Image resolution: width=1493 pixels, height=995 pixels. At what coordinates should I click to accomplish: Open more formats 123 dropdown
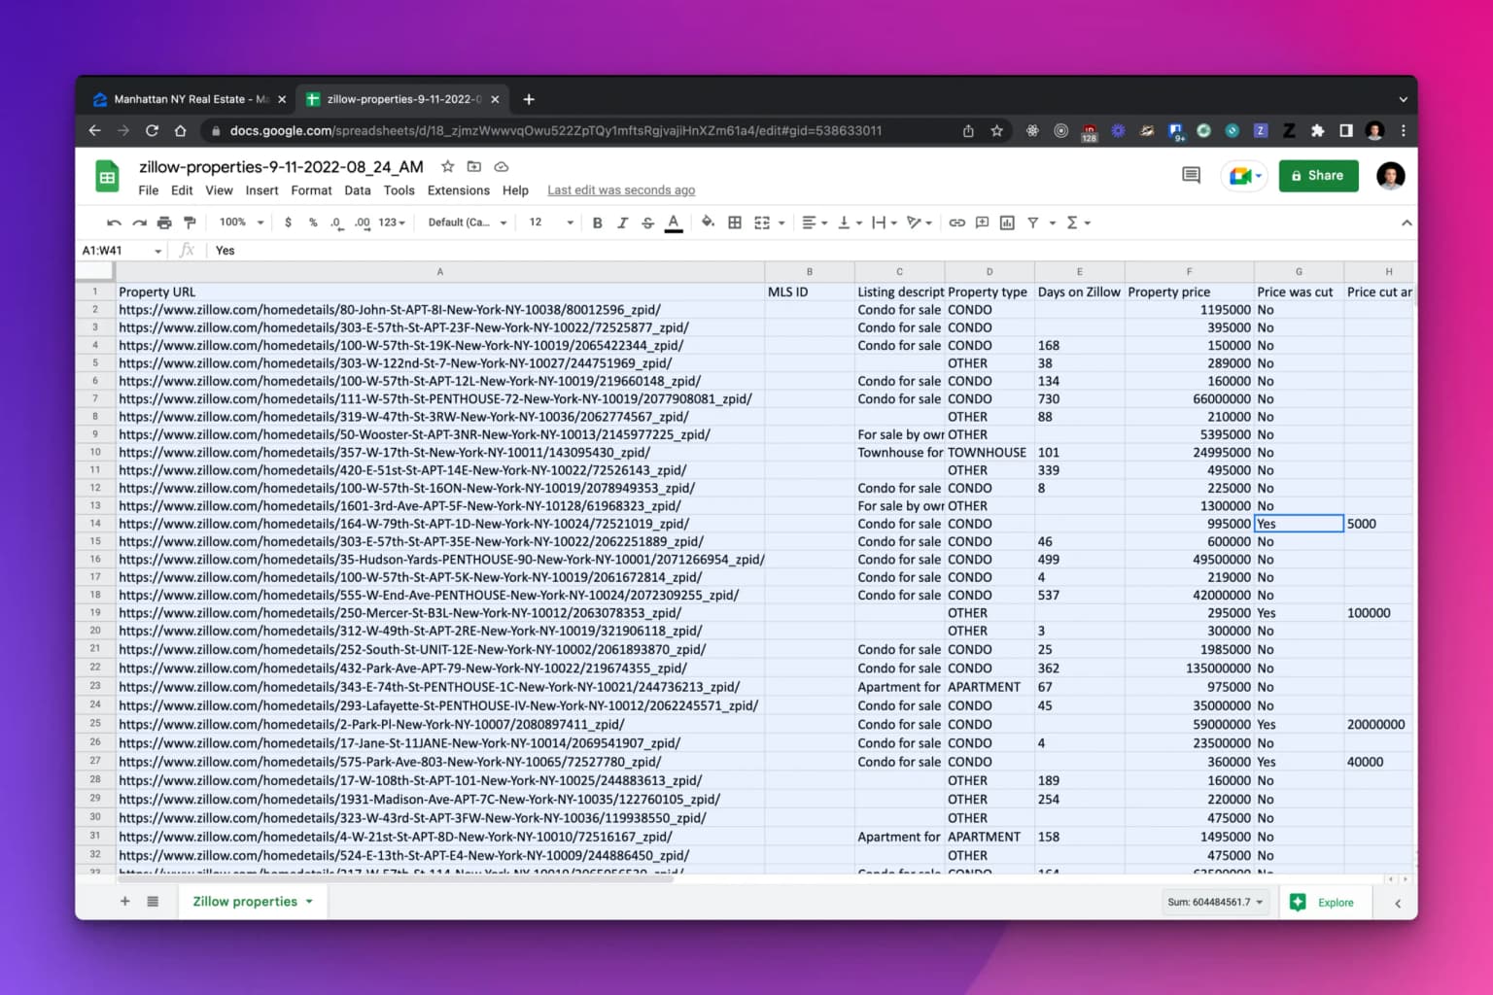pyautogui.click(x=392, y=223)
